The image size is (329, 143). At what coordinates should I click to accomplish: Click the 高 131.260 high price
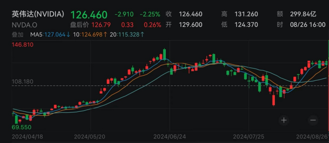click(x=240, y=14)
